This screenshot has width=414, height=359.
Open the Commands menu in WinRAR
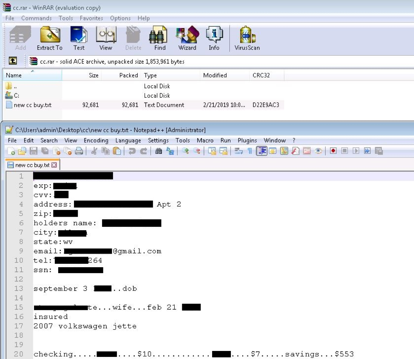click(36, 18)
